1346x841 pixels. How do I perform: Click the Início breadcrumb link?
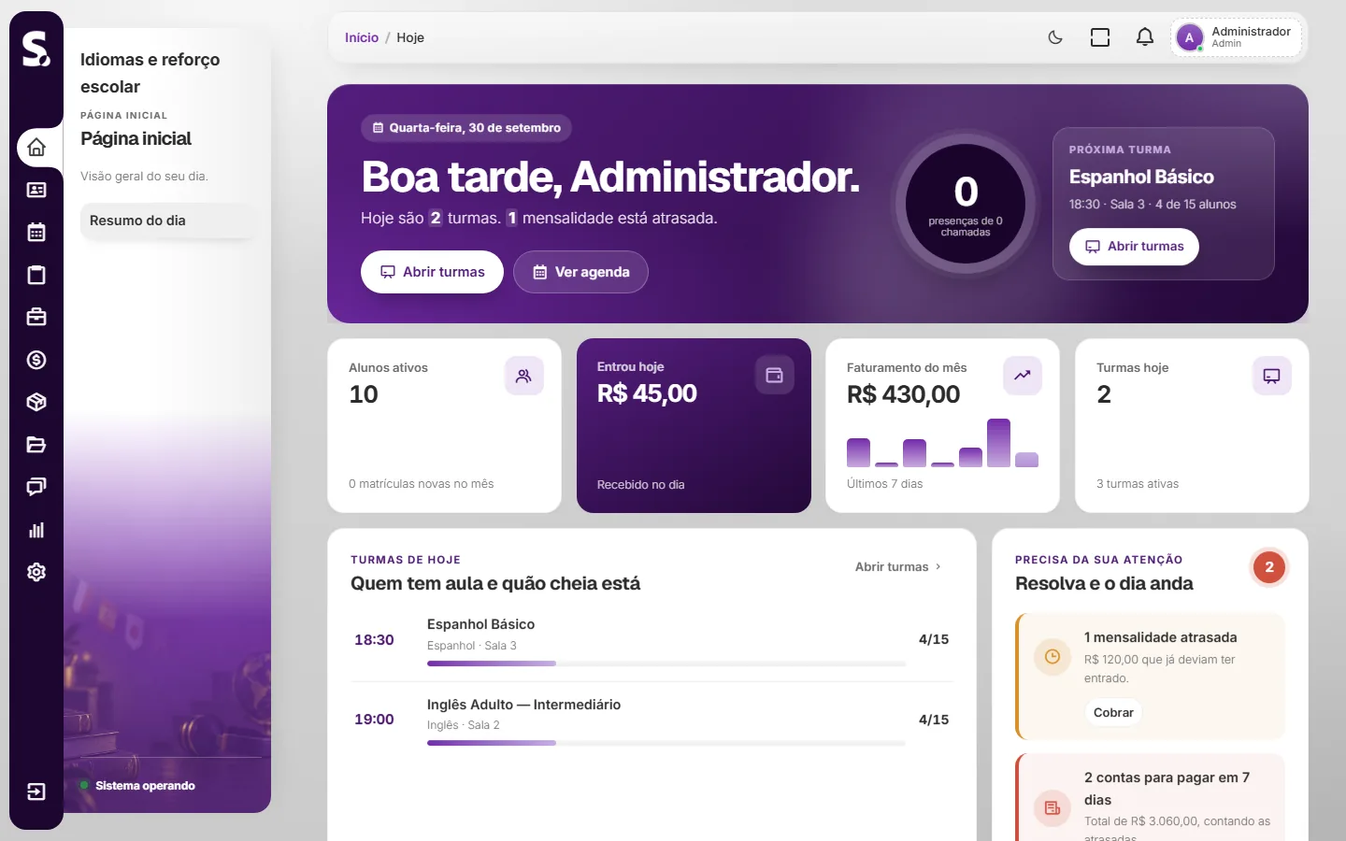tap(362, 37)
